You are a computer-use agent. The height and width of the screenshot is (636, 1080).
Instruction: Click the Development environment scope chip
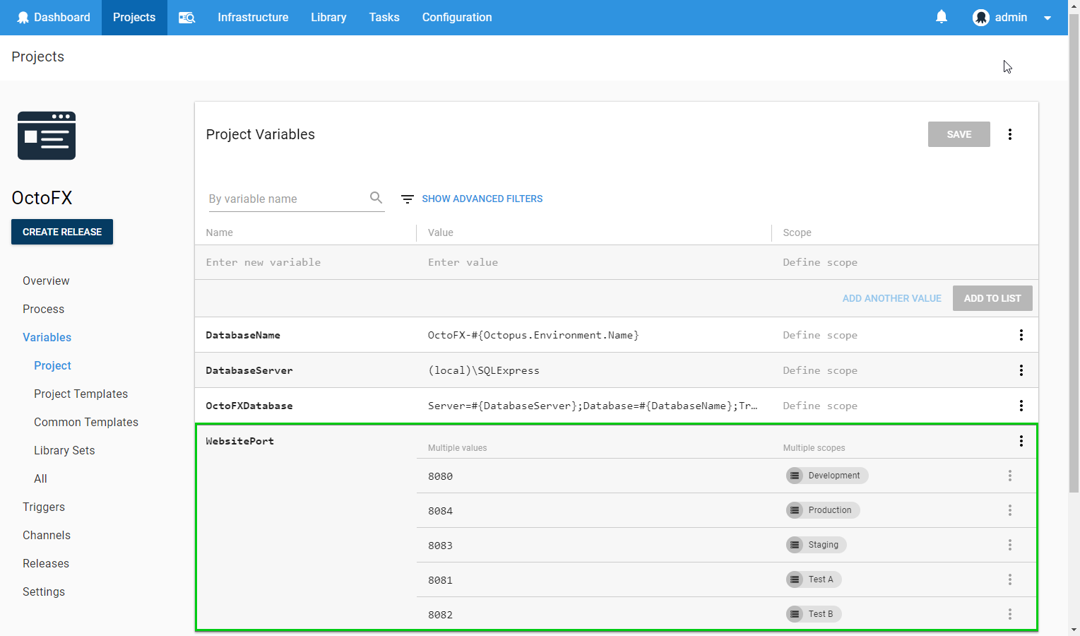[826, 476]
